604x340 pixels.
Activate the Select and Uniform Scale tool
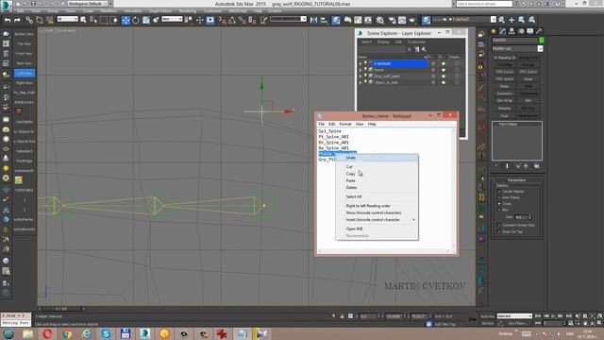pos(146,20)
